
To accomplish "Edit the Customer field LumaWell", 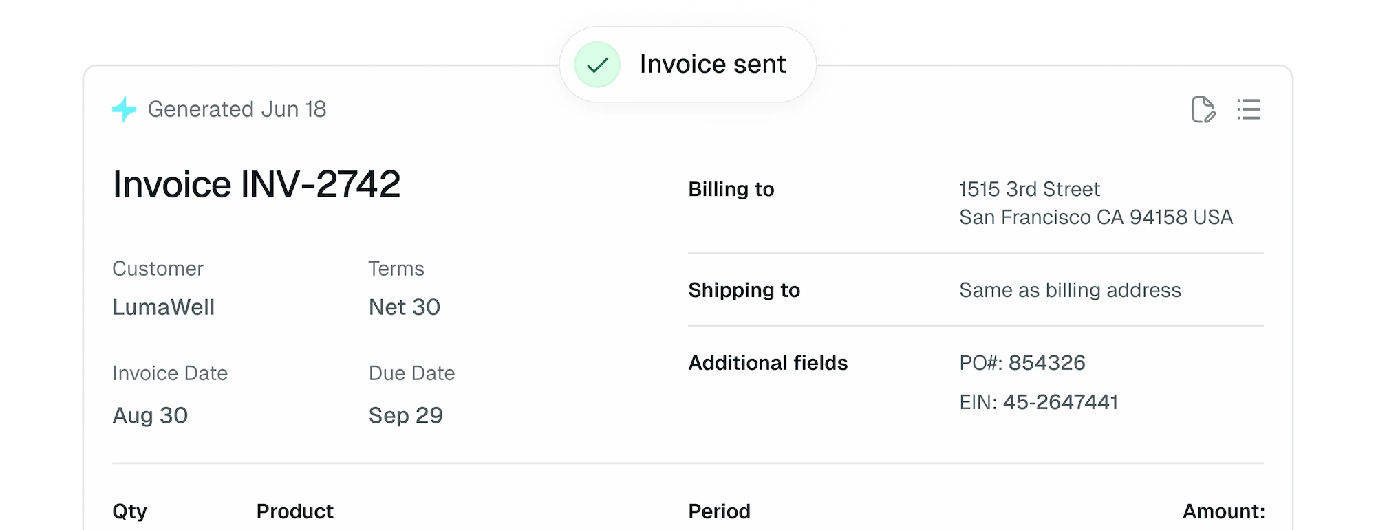I will click(164, 307).
